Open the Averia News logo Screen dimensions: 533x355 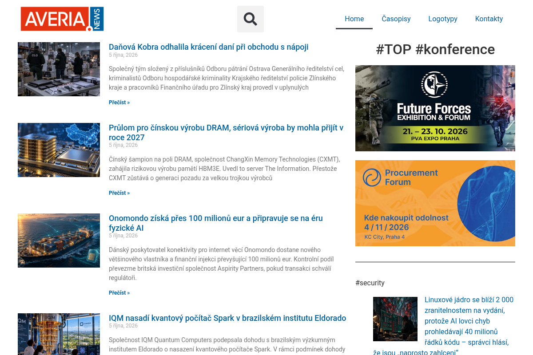coord(62,19)
